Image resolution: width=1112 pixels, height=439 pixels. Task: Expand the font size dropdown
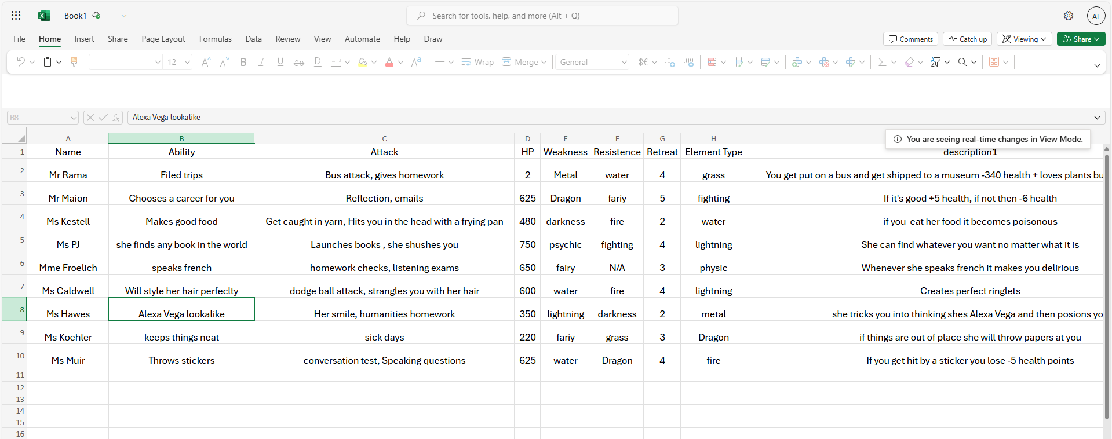(x=187, y=62)
